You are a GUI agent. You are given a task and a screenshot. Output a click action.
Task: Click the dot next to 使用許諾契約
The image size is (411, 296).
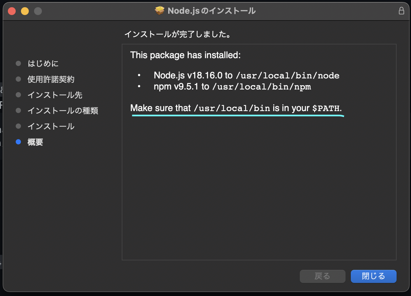18,79
